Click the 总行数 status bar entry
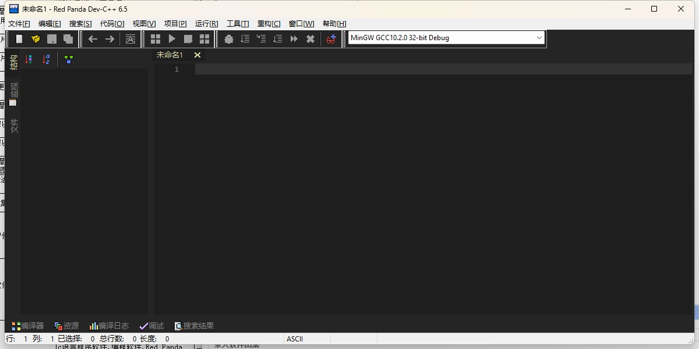The height and width of the screenshot is (349, 699). [119, 339]
